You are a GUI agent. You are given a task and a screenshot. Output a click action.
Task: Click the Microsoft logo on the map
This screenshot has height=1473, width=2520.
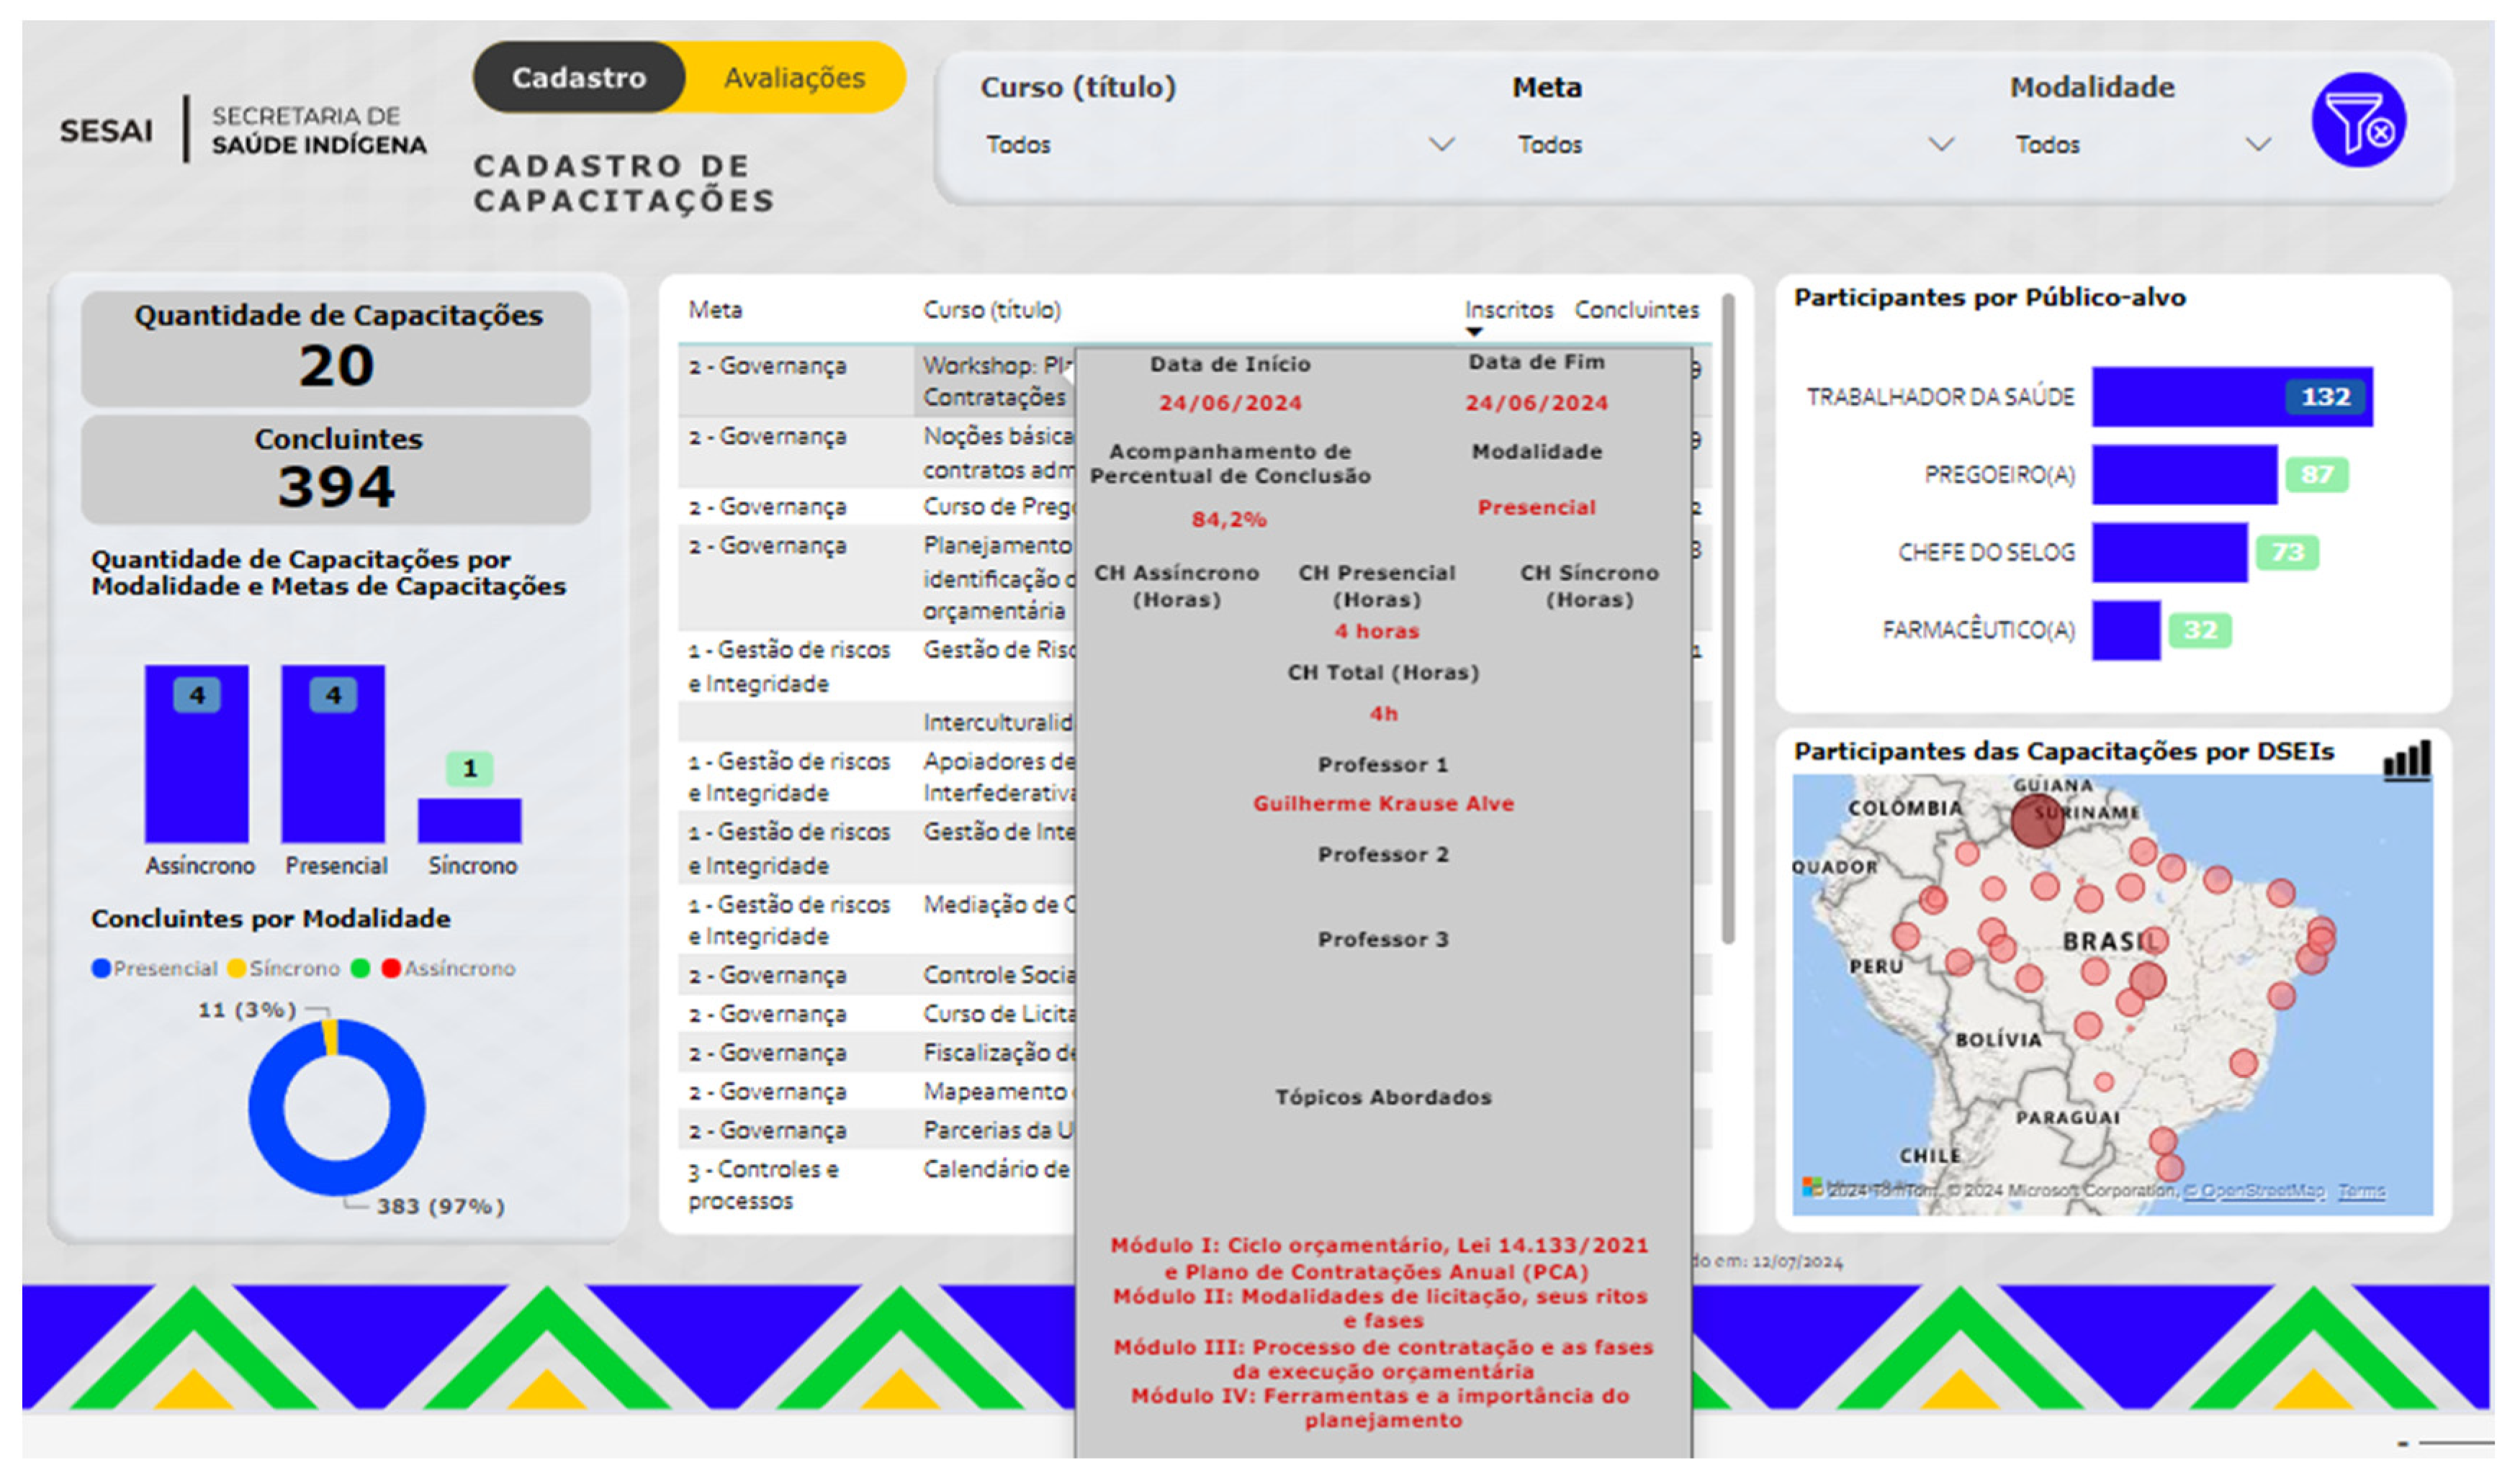pyautogui.click(x=1811, y=1187)
